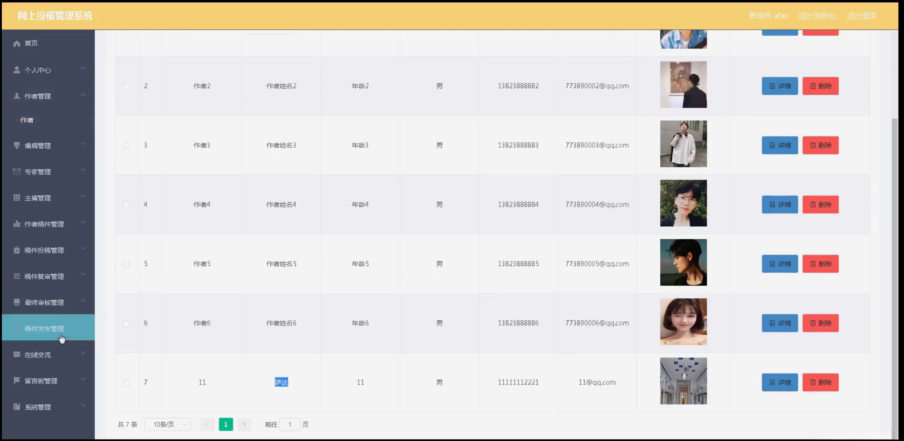The width and height of the screenshot is (904, 441).
Task: Check the checkbox for row 2 作者2
Action: coord(127,86)
